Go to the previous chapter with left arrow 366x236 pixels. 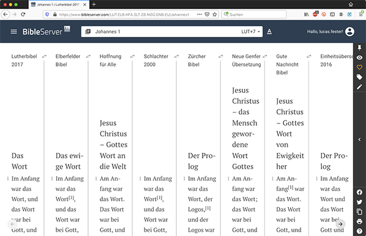point(12,224)
